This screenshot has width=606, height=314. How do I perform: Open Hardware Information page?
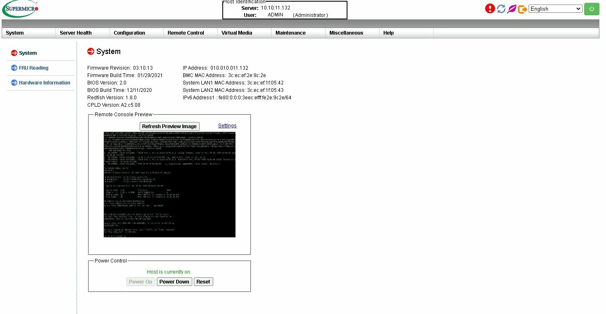point(44,83)
